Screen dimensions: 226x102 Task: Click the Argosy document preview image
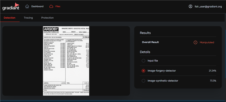[66, 61]
